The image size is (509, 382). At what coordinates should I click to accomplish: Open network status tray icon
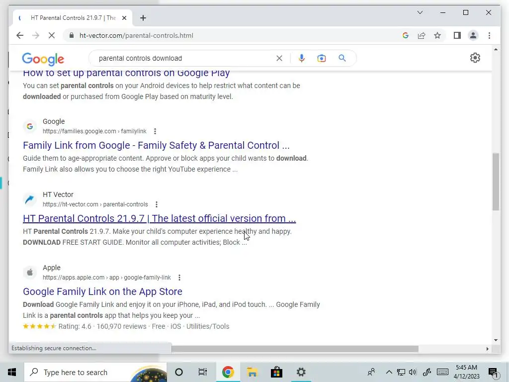pyautogui.click(x=401, y=372)
